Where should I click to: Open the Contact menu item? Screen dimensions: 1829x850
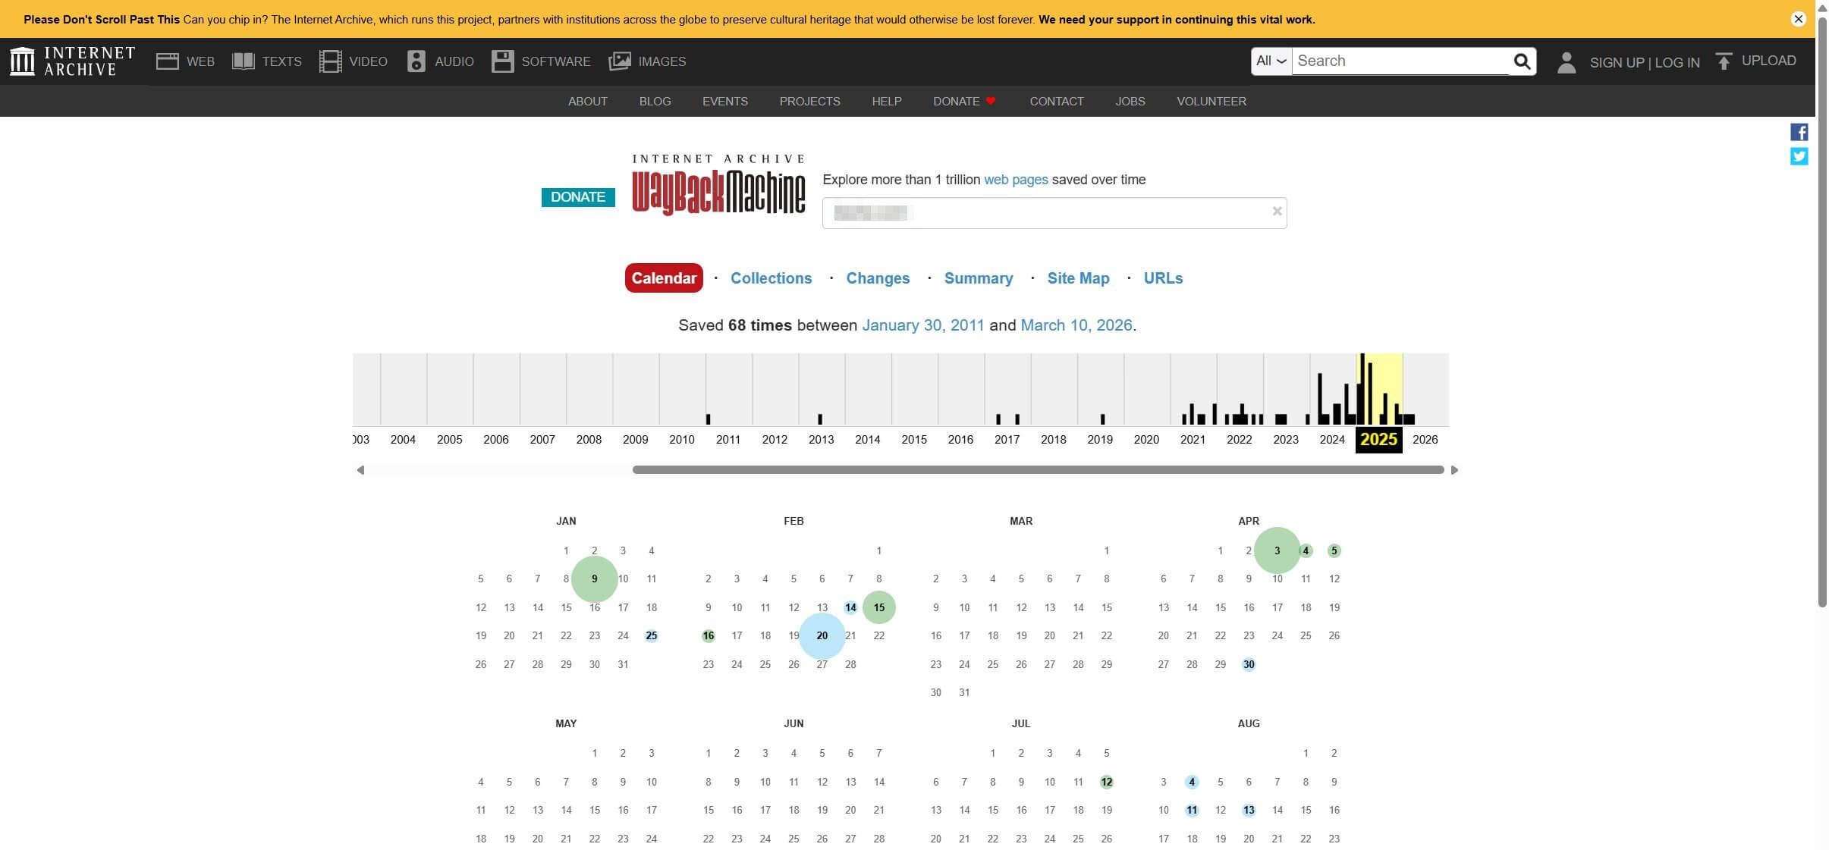(x=1056, y=102)
